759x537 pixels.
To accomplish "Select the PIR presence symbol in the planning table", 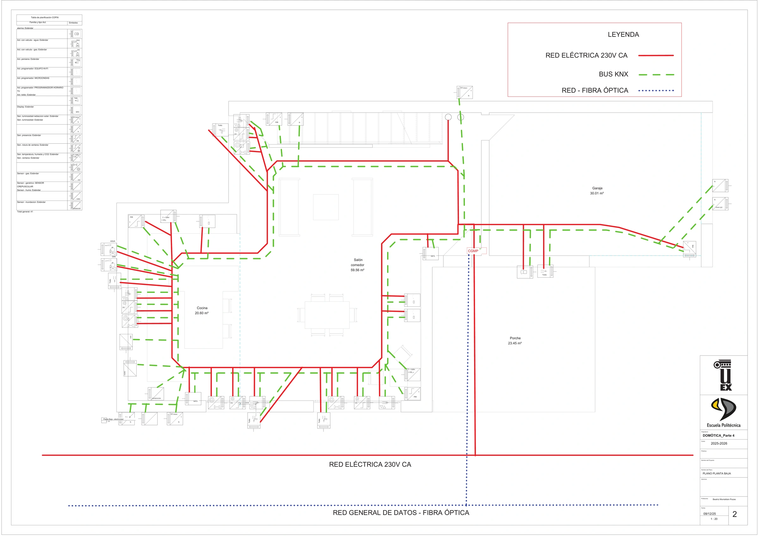I will (76, 139).
